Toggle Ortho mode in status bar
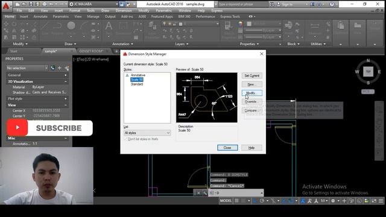 [255, 201]
